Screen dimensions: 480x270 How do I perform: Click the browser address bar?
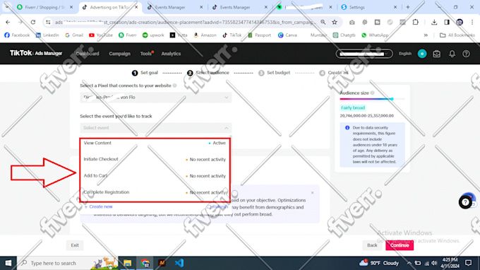click(185, 22)
